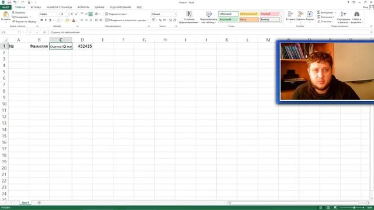Click the Percent Style icon

(x=160, y=20)
